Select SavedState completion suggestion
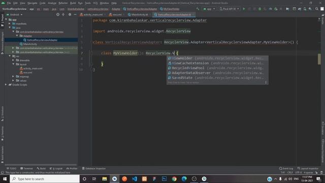Screen dimensions: 325x183 point(217,78)
